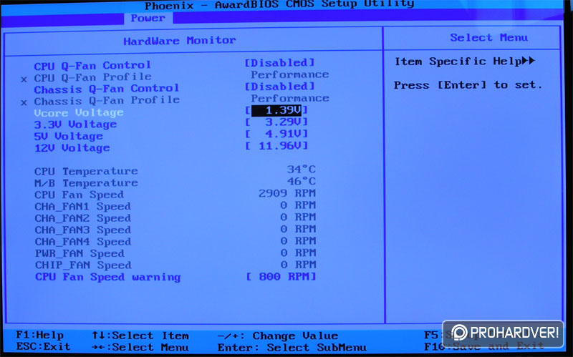Screen dimensions: 573x357
Task: Click the Press [Enter] to set help text
Action: [468, 85]
